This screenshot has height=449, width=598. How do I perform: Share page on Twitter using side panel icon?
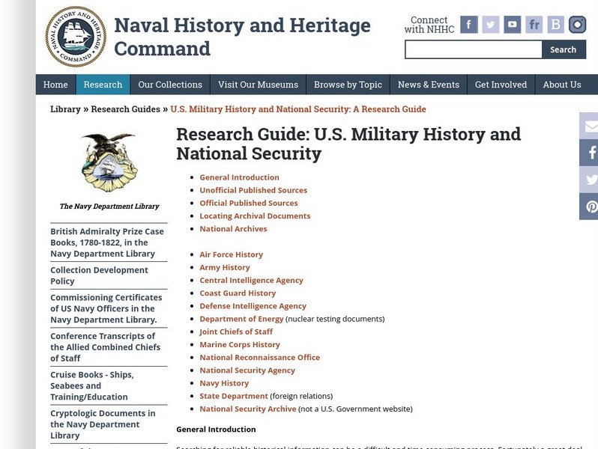[589, 180]
